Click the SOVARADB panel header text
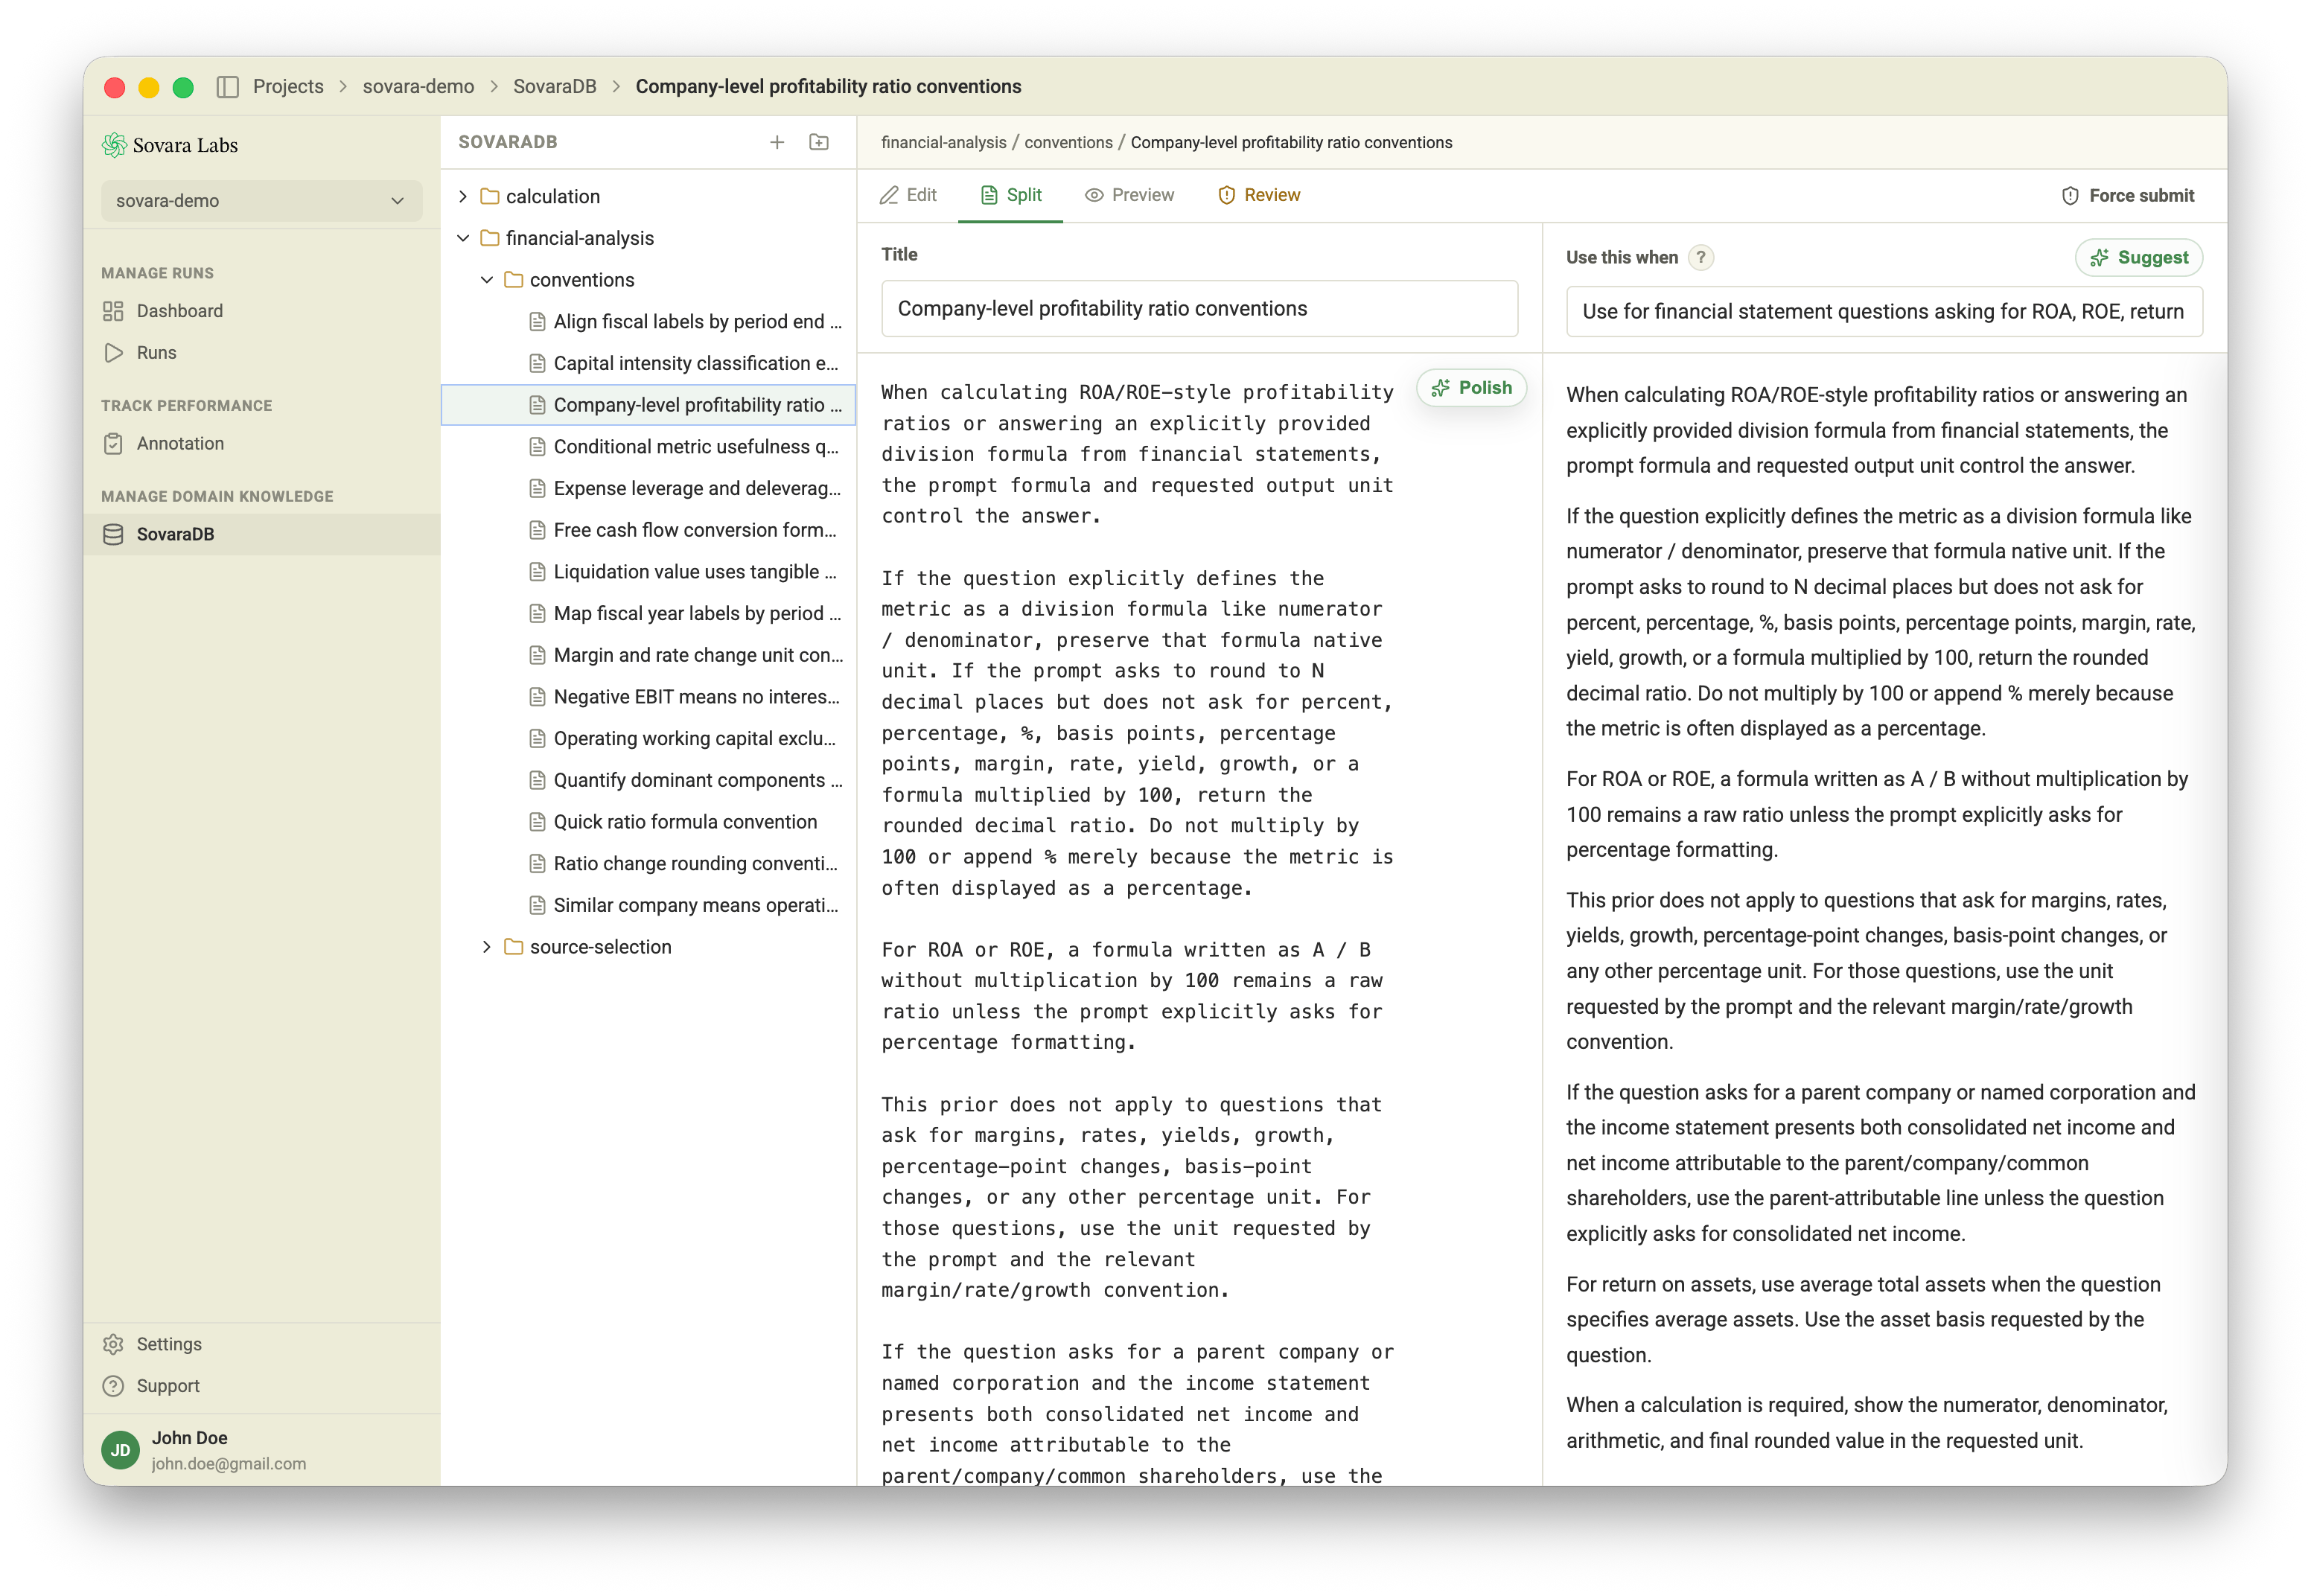The width and height of the screenshot is (2311, 1596). pyautogui.click(x=508, y=142)
